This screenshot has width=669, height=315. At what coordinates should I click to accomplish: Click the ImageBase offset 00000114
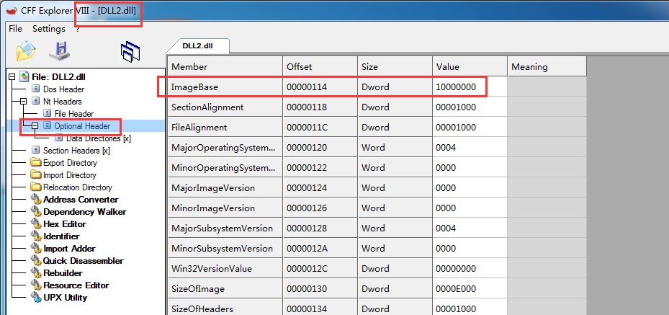point(307,87)
